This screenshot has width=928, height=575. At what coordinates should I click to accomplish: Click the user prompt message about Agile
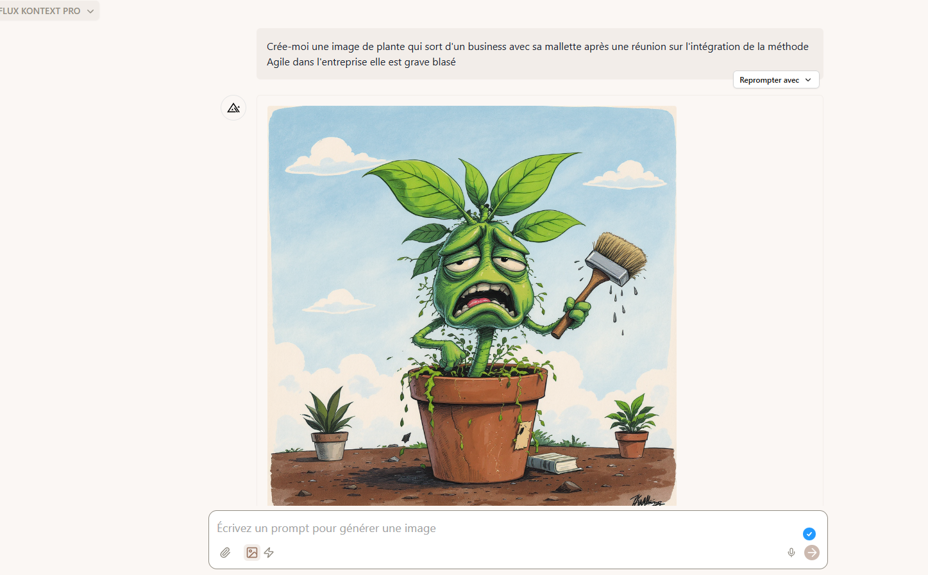tap(539, 54)
